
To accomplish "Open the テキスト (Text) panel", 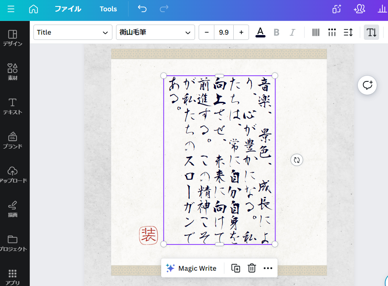I will click(x=12, y=106).
